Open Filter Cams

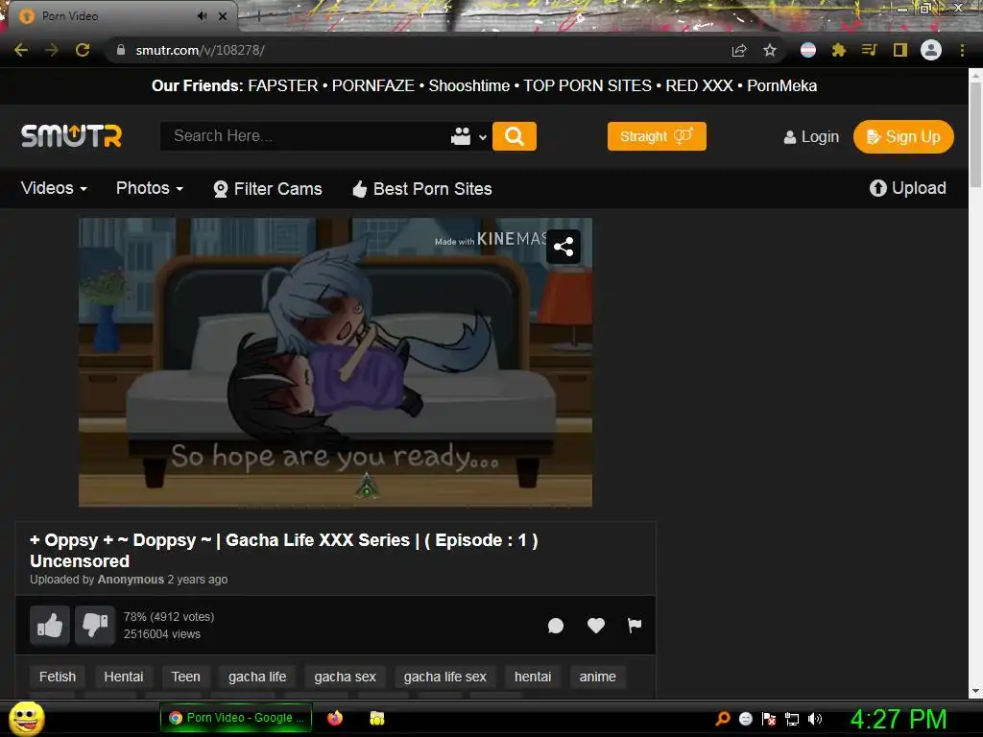tap(268, 189)
